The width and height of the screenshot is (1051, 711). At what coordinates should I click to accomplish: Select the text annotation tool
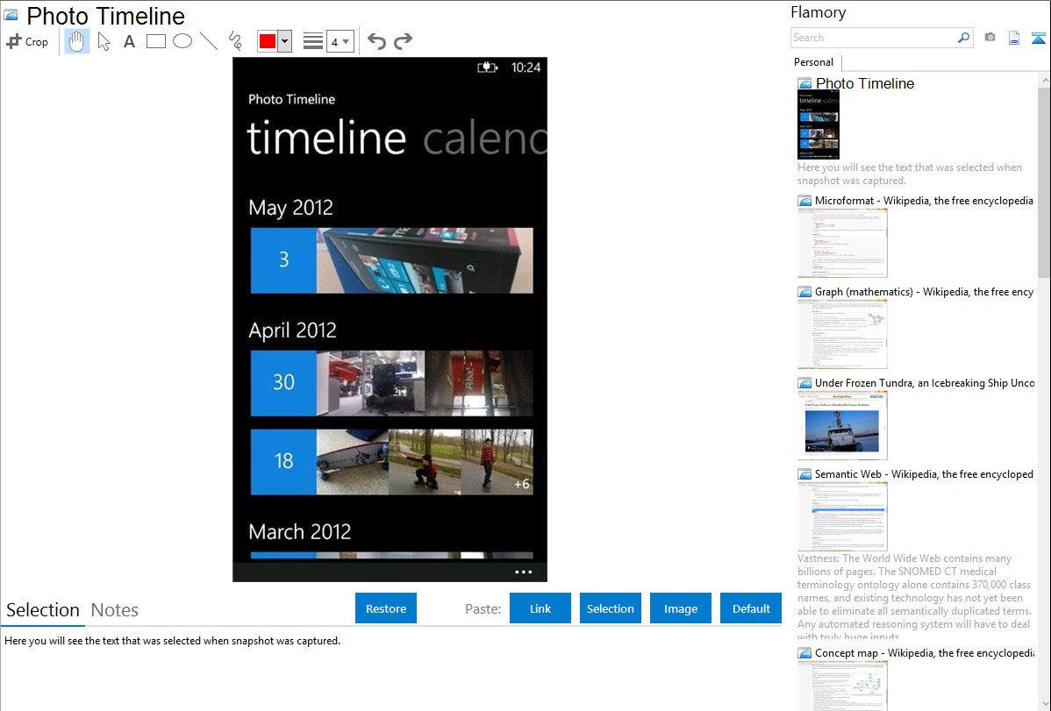pos(129,41)
